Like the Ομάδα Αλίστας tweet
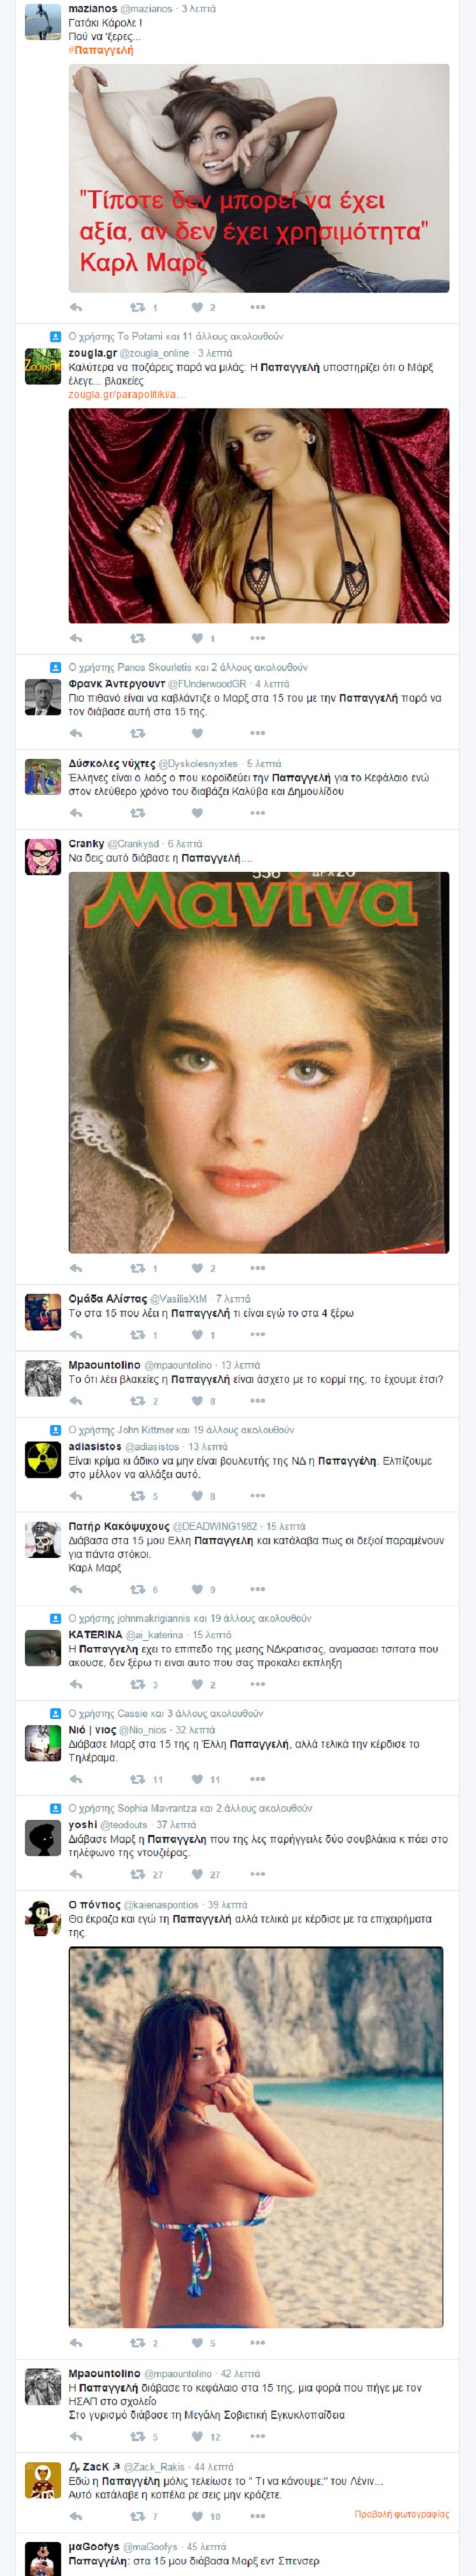 [198, 1335]
